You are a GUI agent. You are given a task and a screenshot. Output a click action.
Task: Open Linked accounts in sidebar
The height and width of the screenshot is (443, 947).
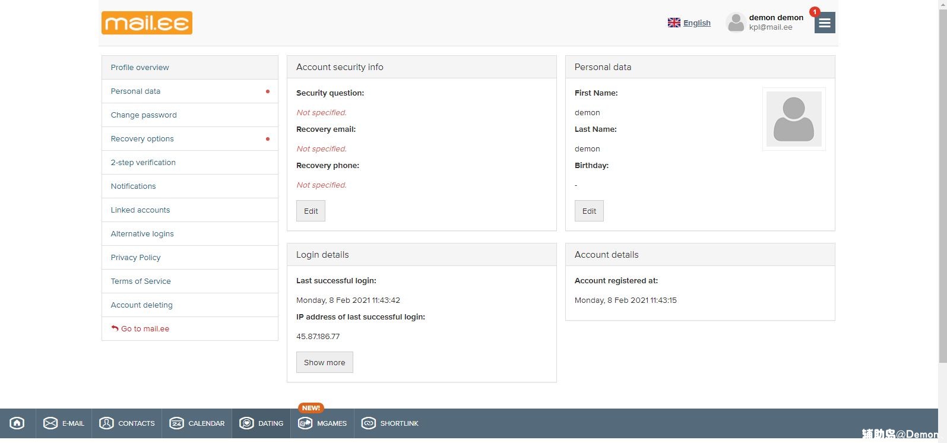[x=190, y=210]
